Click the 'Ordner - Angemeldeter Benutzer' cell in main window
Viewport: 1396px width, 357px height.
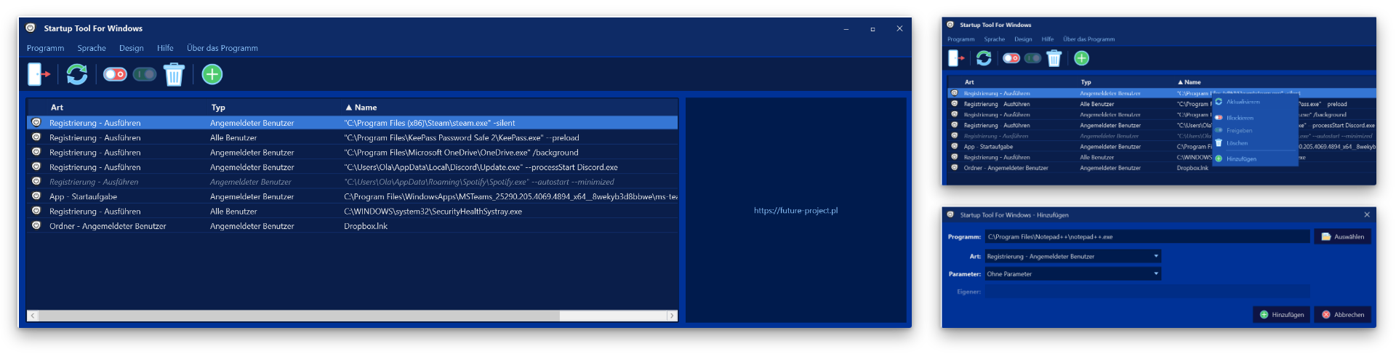108,226
